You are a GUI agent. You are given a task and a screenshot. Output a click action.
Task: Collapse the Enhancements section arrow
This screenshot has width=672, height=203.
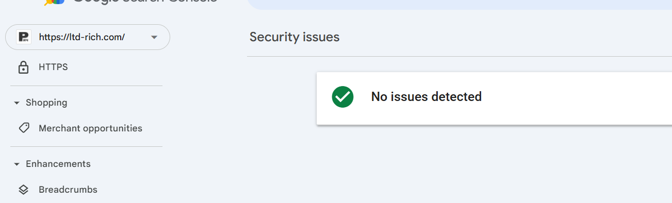point(17,164)
